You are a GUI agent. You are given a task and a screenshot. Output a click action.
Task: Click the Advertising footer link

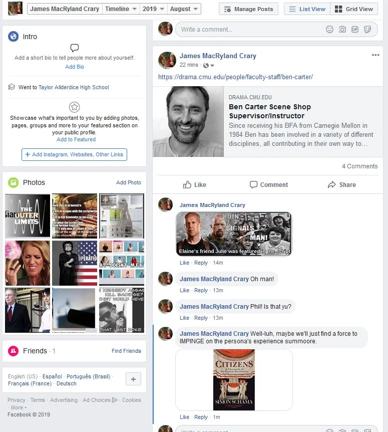(x=64, y=400)
